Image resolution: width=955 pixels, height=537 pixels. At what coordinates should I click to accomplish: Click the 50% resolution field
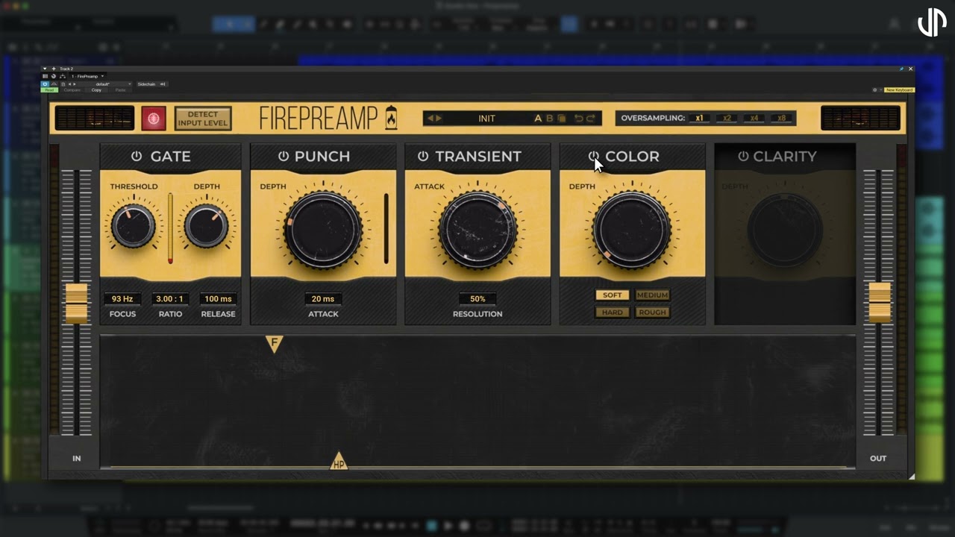point(477,298)
